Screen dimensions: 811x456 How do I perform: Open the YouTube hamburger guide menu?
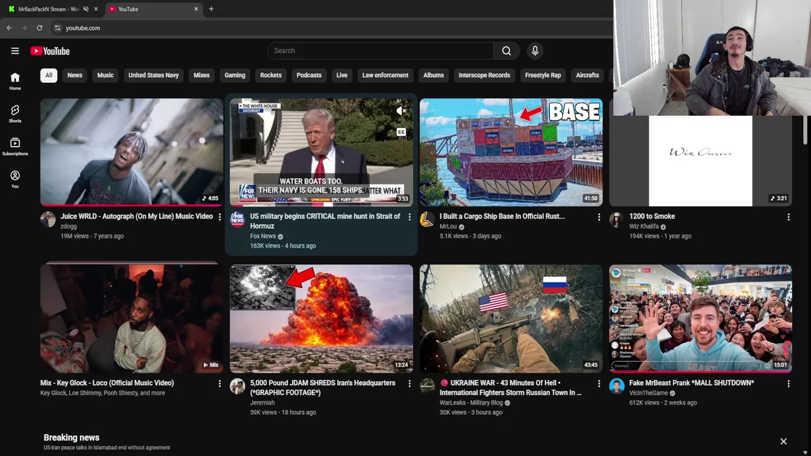tap(15, 51)
